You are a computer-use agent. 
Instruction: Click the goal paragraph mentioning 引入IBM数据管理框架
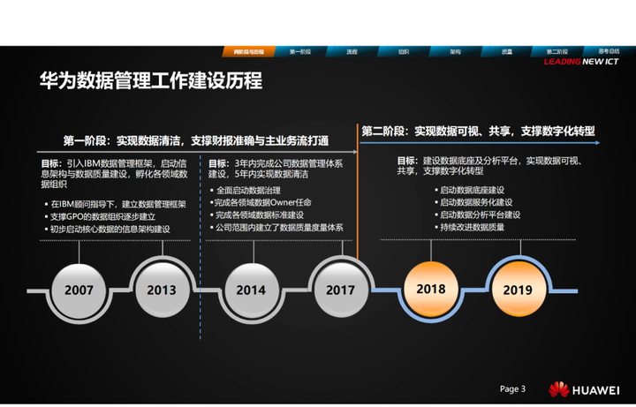pyautogui.click(x=114, y=174)
